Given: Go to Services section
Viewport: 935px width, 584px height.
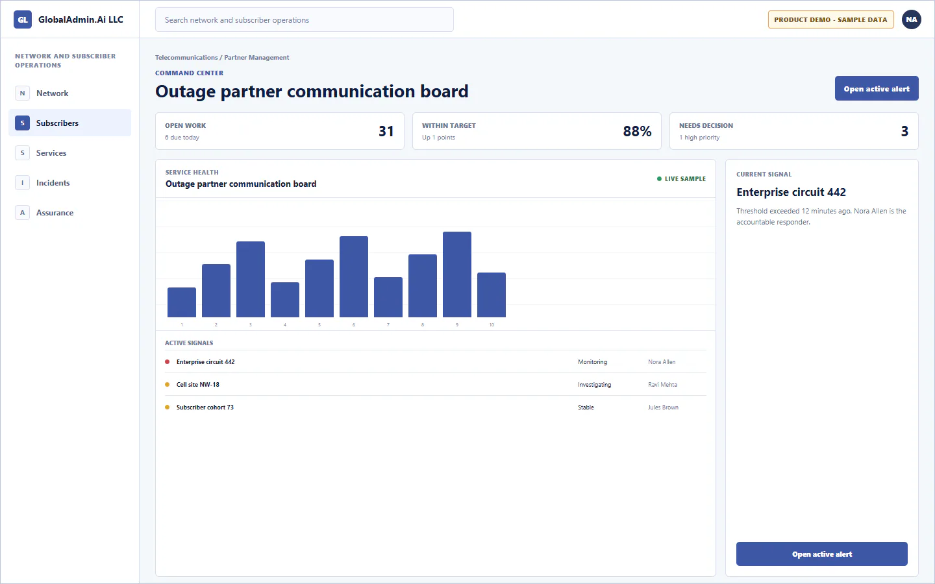Looking at the screenshot, I should 70,153.
